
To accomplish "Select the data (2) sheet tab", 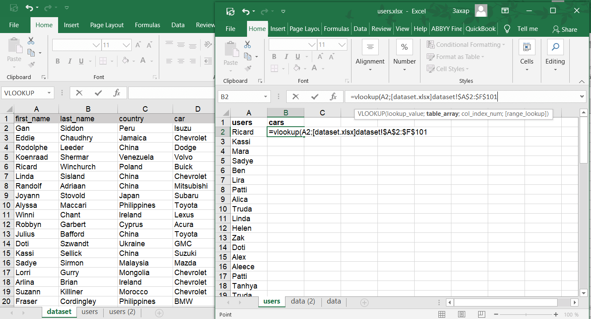I will (302, 301).
